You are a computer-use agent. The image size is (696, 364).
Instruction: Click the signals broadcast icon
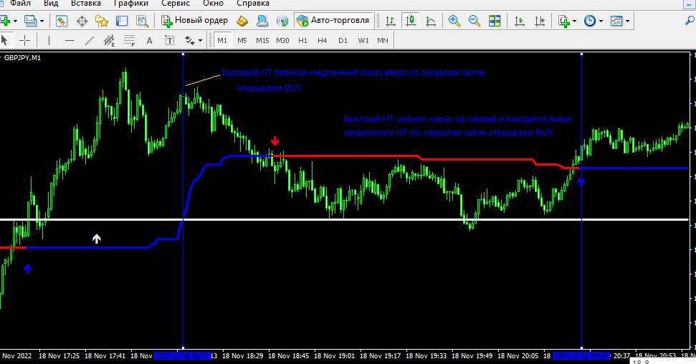pos(282,21)
